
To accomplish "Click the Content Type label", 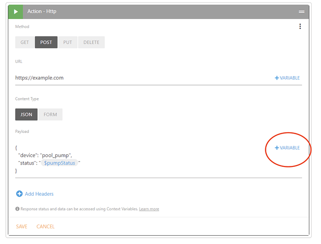I will [27, 99].
